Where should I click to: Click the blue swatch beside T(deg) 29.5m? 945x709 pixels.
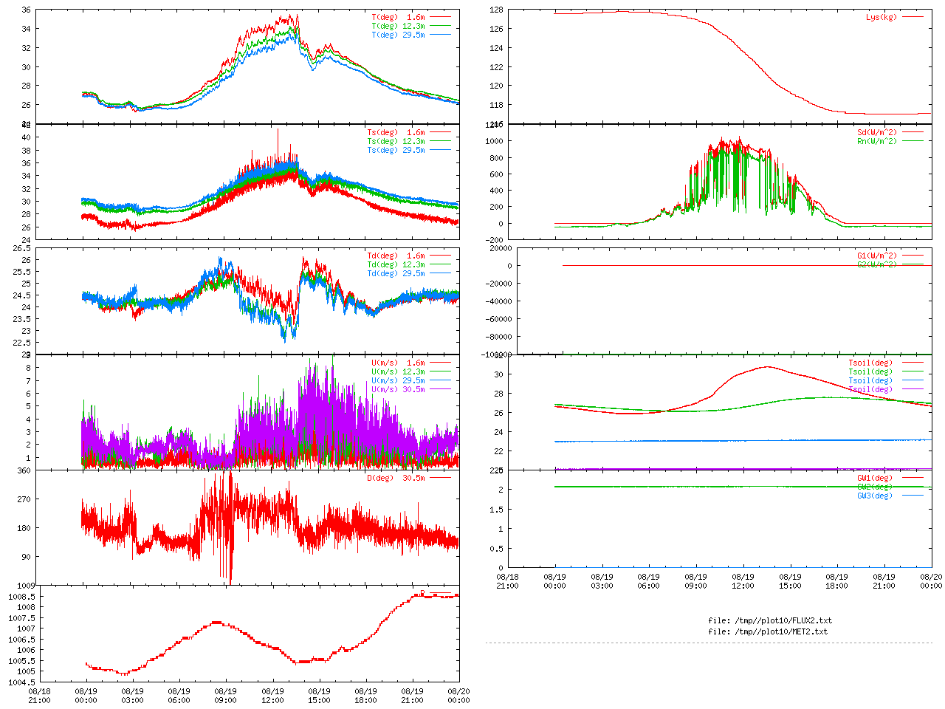click(440, 35)
